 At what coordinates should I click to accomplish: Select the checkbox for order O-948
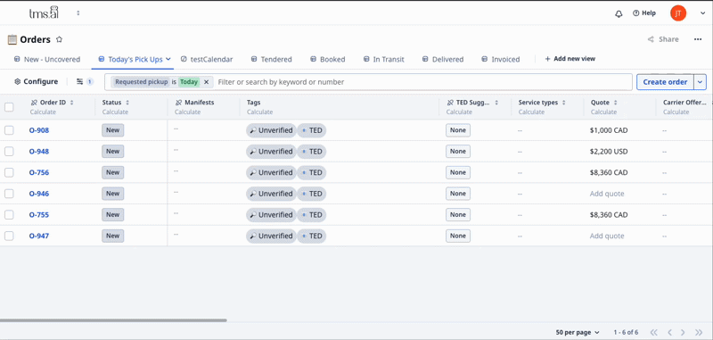tap(9, 151)
